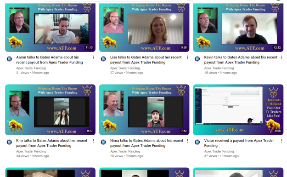Open title link 'Aaron talks to Gates Adams about his recent payout'
Screen dimensions: 287x177
[x=50, y=60]
